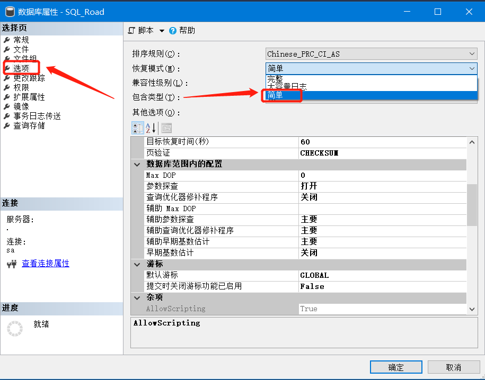Select 查询优化器修补程序 value 关闭

click(383, 197)
